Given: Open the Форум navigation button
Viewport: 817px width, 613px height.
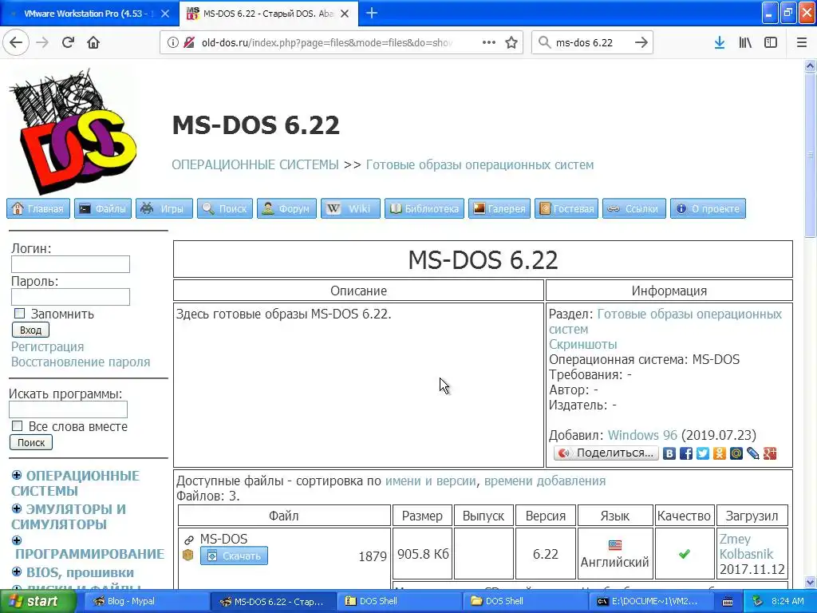Looking at the screenshot, I should pos(286,208).
